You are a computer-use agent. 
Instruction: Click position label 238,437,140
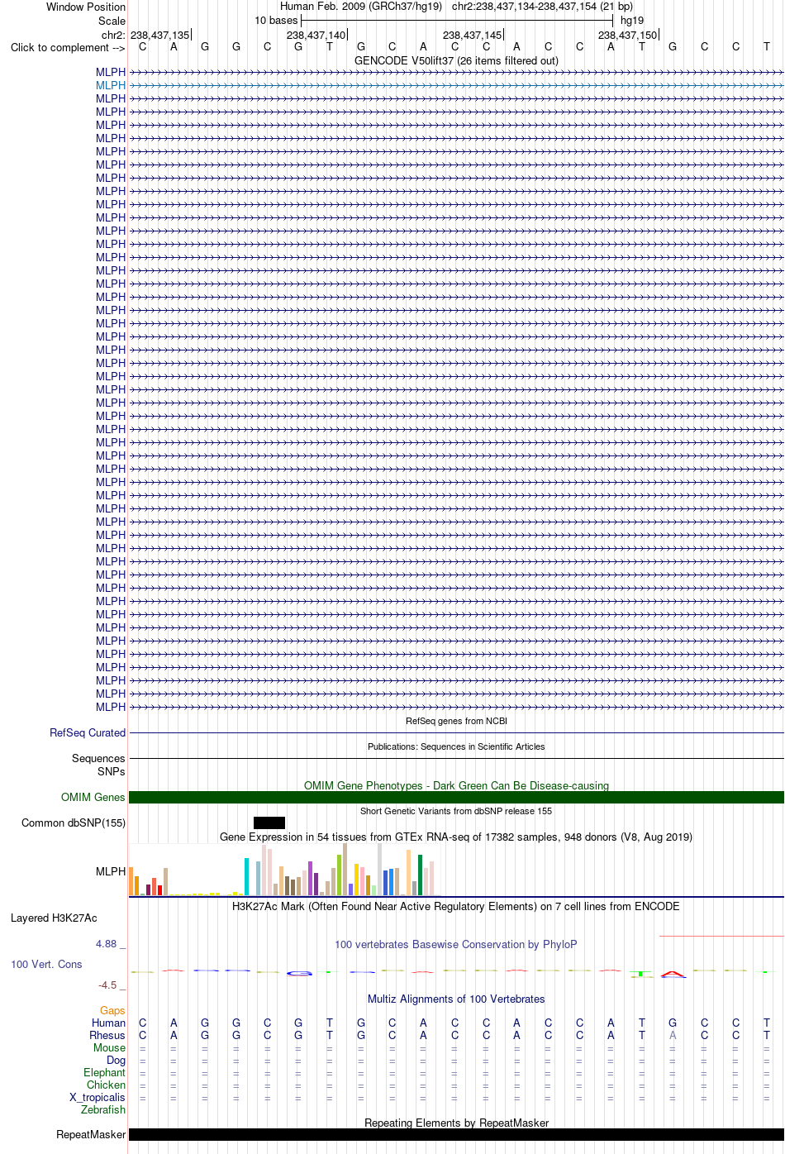316,35
